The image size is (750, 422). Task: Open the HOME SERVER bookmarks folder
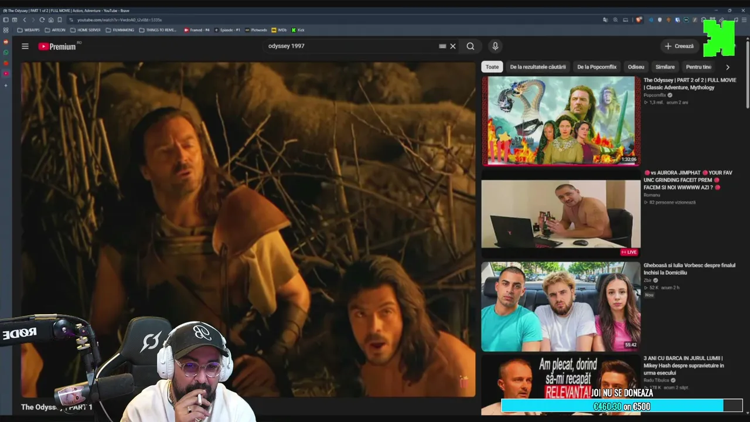86,30
